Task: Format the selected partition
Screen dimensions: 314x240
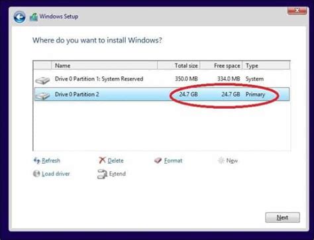Action: pos(173,160)
